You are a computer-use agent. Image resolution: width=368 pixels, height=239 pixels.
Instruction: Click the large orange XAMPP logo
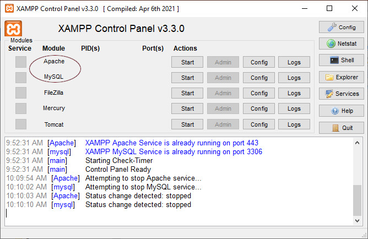point(13,29)
